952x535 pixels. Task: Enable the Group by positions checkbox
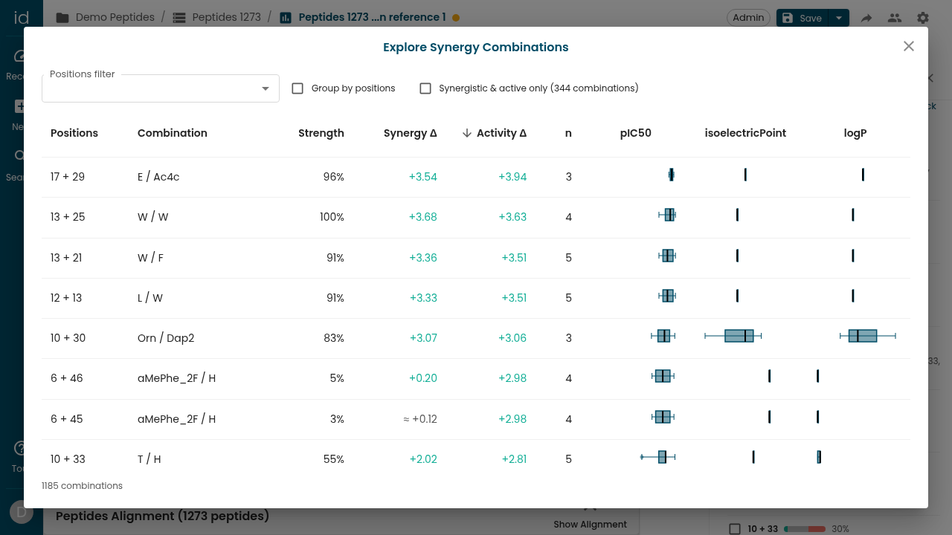point(297,88)
